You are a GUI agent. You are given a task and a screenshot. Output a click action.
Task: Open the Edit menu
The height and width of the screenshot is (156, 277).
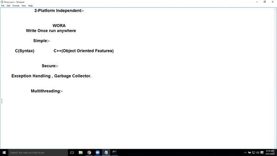click(8, 6)
